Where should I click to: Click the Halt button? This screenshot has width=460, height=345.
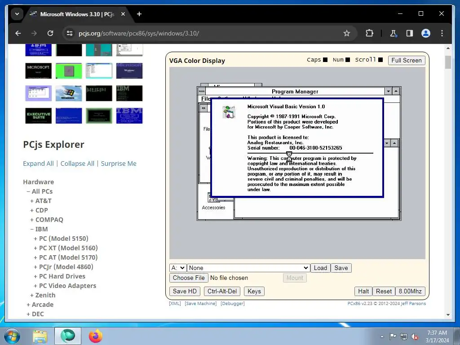[363, 291]
